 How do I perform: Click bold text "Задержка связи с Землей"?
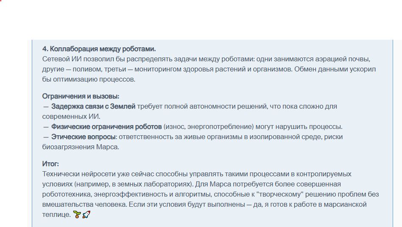(x=93, y=107)
